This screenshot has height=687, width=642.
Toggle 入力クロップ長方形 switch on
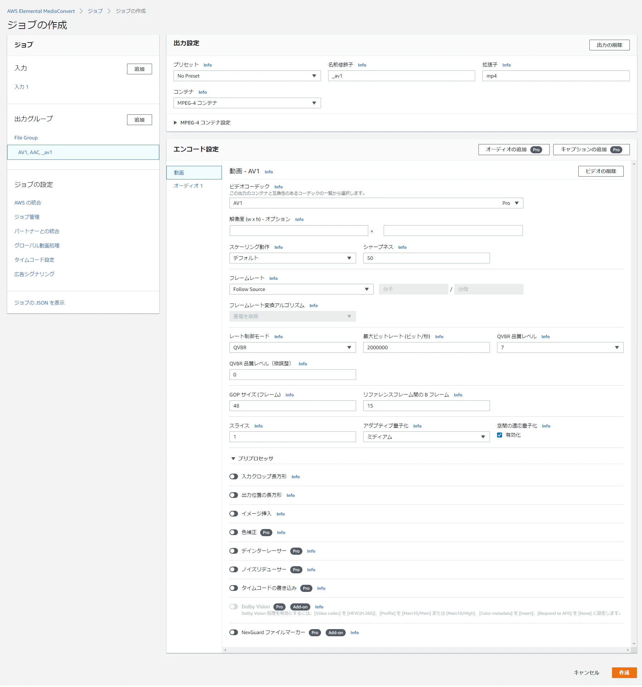234,476
